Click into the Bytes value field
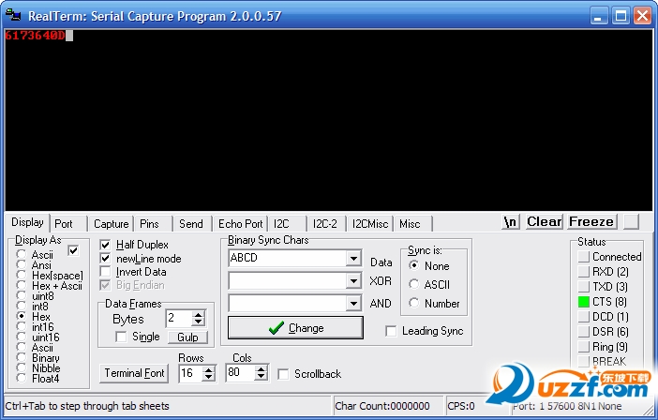Image resolution: width=658 pixels, height=420 pixels. (179, 319)
